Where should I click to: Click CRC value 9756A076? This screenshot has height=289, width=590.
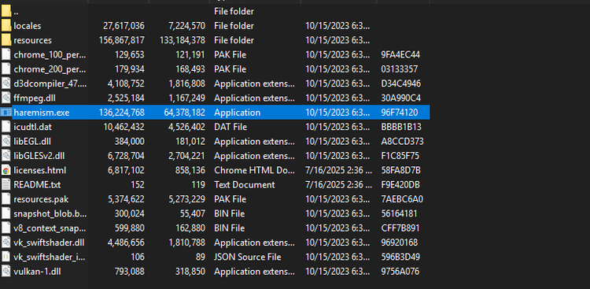click(x=400, y=272)
